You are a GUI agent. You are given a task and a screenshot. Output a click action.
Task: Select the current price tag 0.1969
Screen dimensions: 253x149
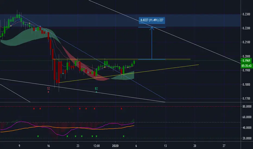tap(246, 61)
